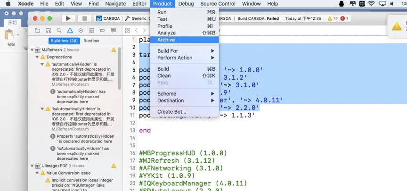Open the Debug menu in menu bar
Viewport: 407px width, 191px height.
pyautogui.click(x=186, y=4)
